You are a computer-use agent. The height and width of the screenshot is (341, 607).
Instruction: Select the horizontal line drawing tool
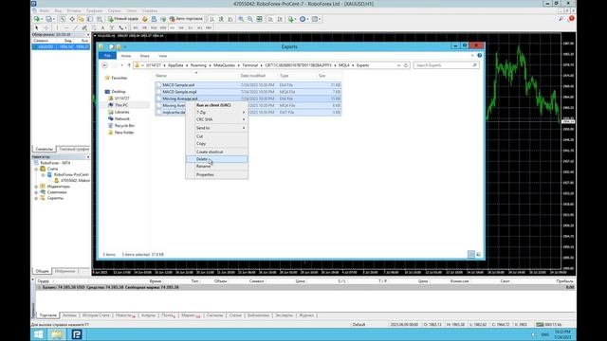tap(66, 27)
